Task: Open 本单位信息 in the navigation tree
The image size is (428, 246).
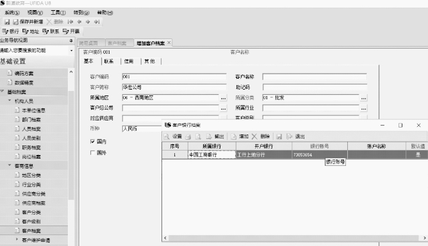Action: [33, 110]
